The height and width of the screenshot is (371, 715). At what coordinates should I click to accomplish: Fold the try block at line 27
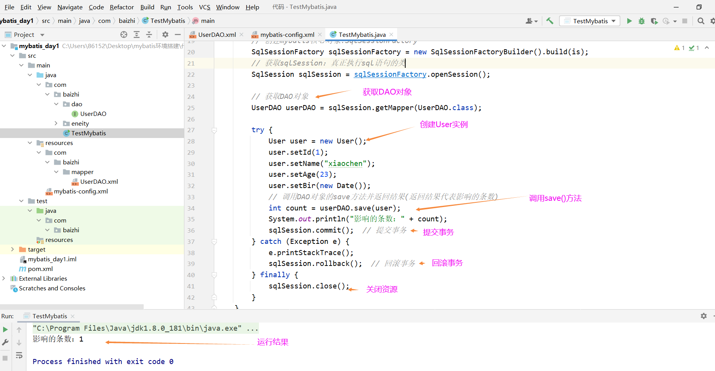pos(214,130)
